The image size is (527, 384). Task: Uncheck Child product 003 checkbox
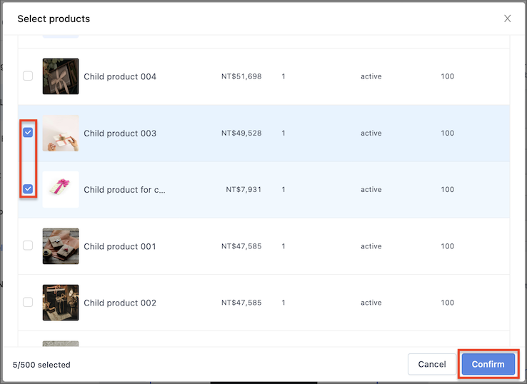point(28,132)
